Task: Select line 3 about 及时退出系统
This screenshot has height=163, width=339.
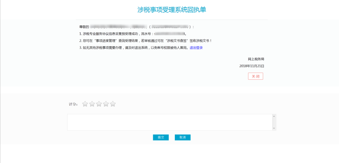Action: click(134, 48)
